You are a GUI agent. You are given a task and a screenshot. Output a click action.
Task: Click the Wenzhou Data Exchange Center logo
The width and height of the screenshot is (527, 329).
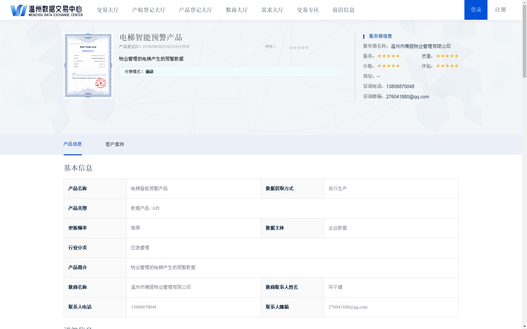click(46, 10)
